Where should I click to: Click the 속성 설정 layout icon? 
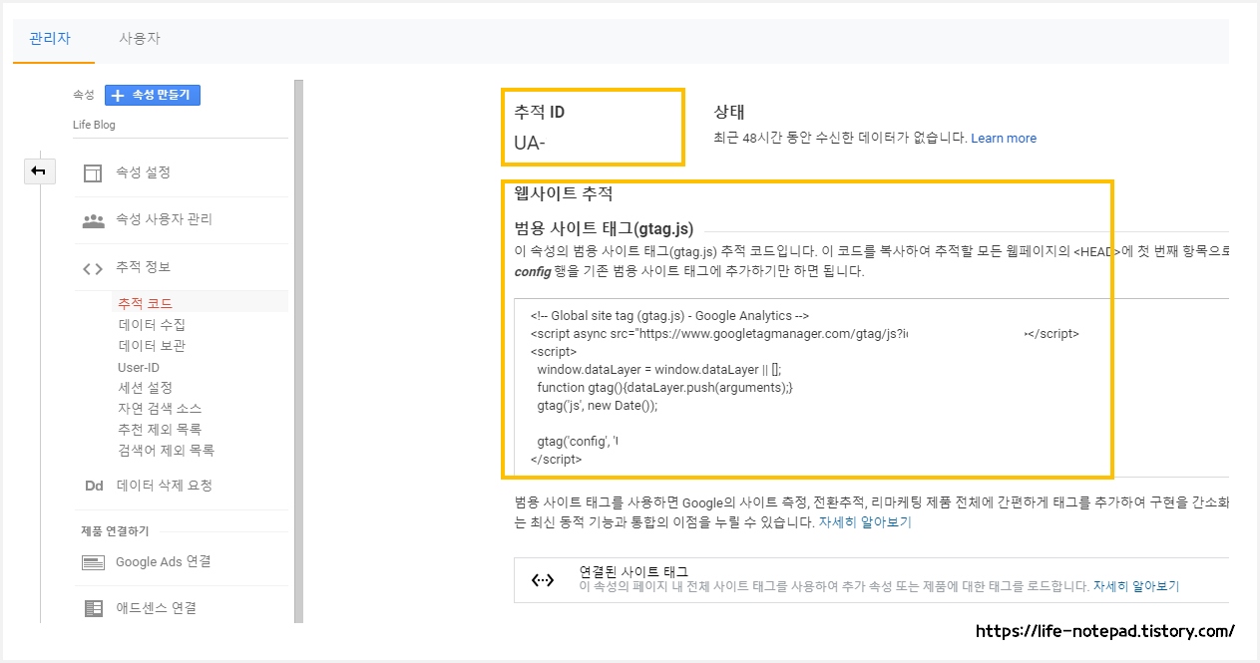[93, 173]
